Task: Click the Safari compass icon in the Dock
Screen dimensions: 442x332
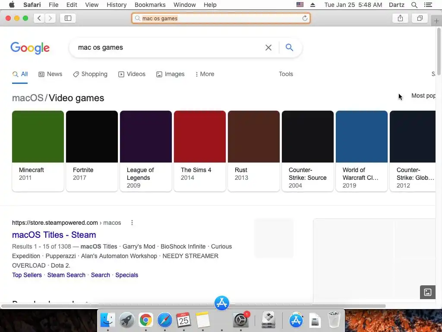Action: 164,320
